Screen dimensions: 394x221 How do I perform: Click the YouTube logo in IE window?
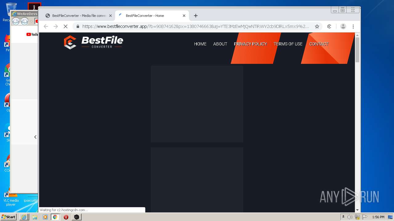(x=32, y=34)
